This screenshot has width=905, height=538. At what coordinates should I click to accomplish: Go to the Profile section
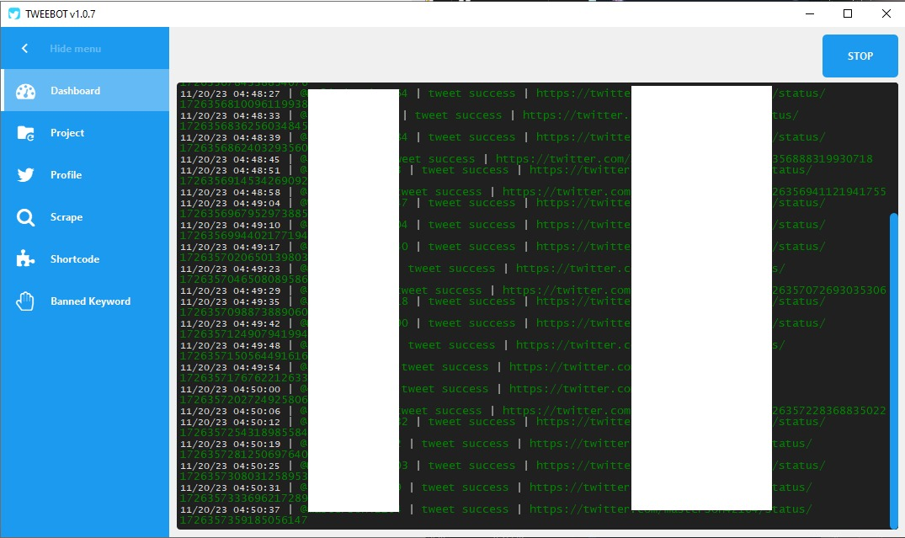pyautogui.click(x=85, y=175)
